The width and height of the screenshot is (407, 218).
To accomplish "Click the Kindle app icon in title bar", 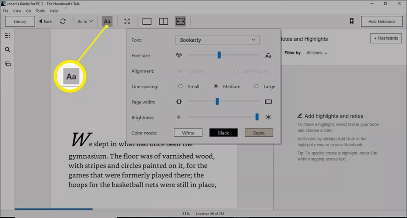I will [x=3, y=4].
